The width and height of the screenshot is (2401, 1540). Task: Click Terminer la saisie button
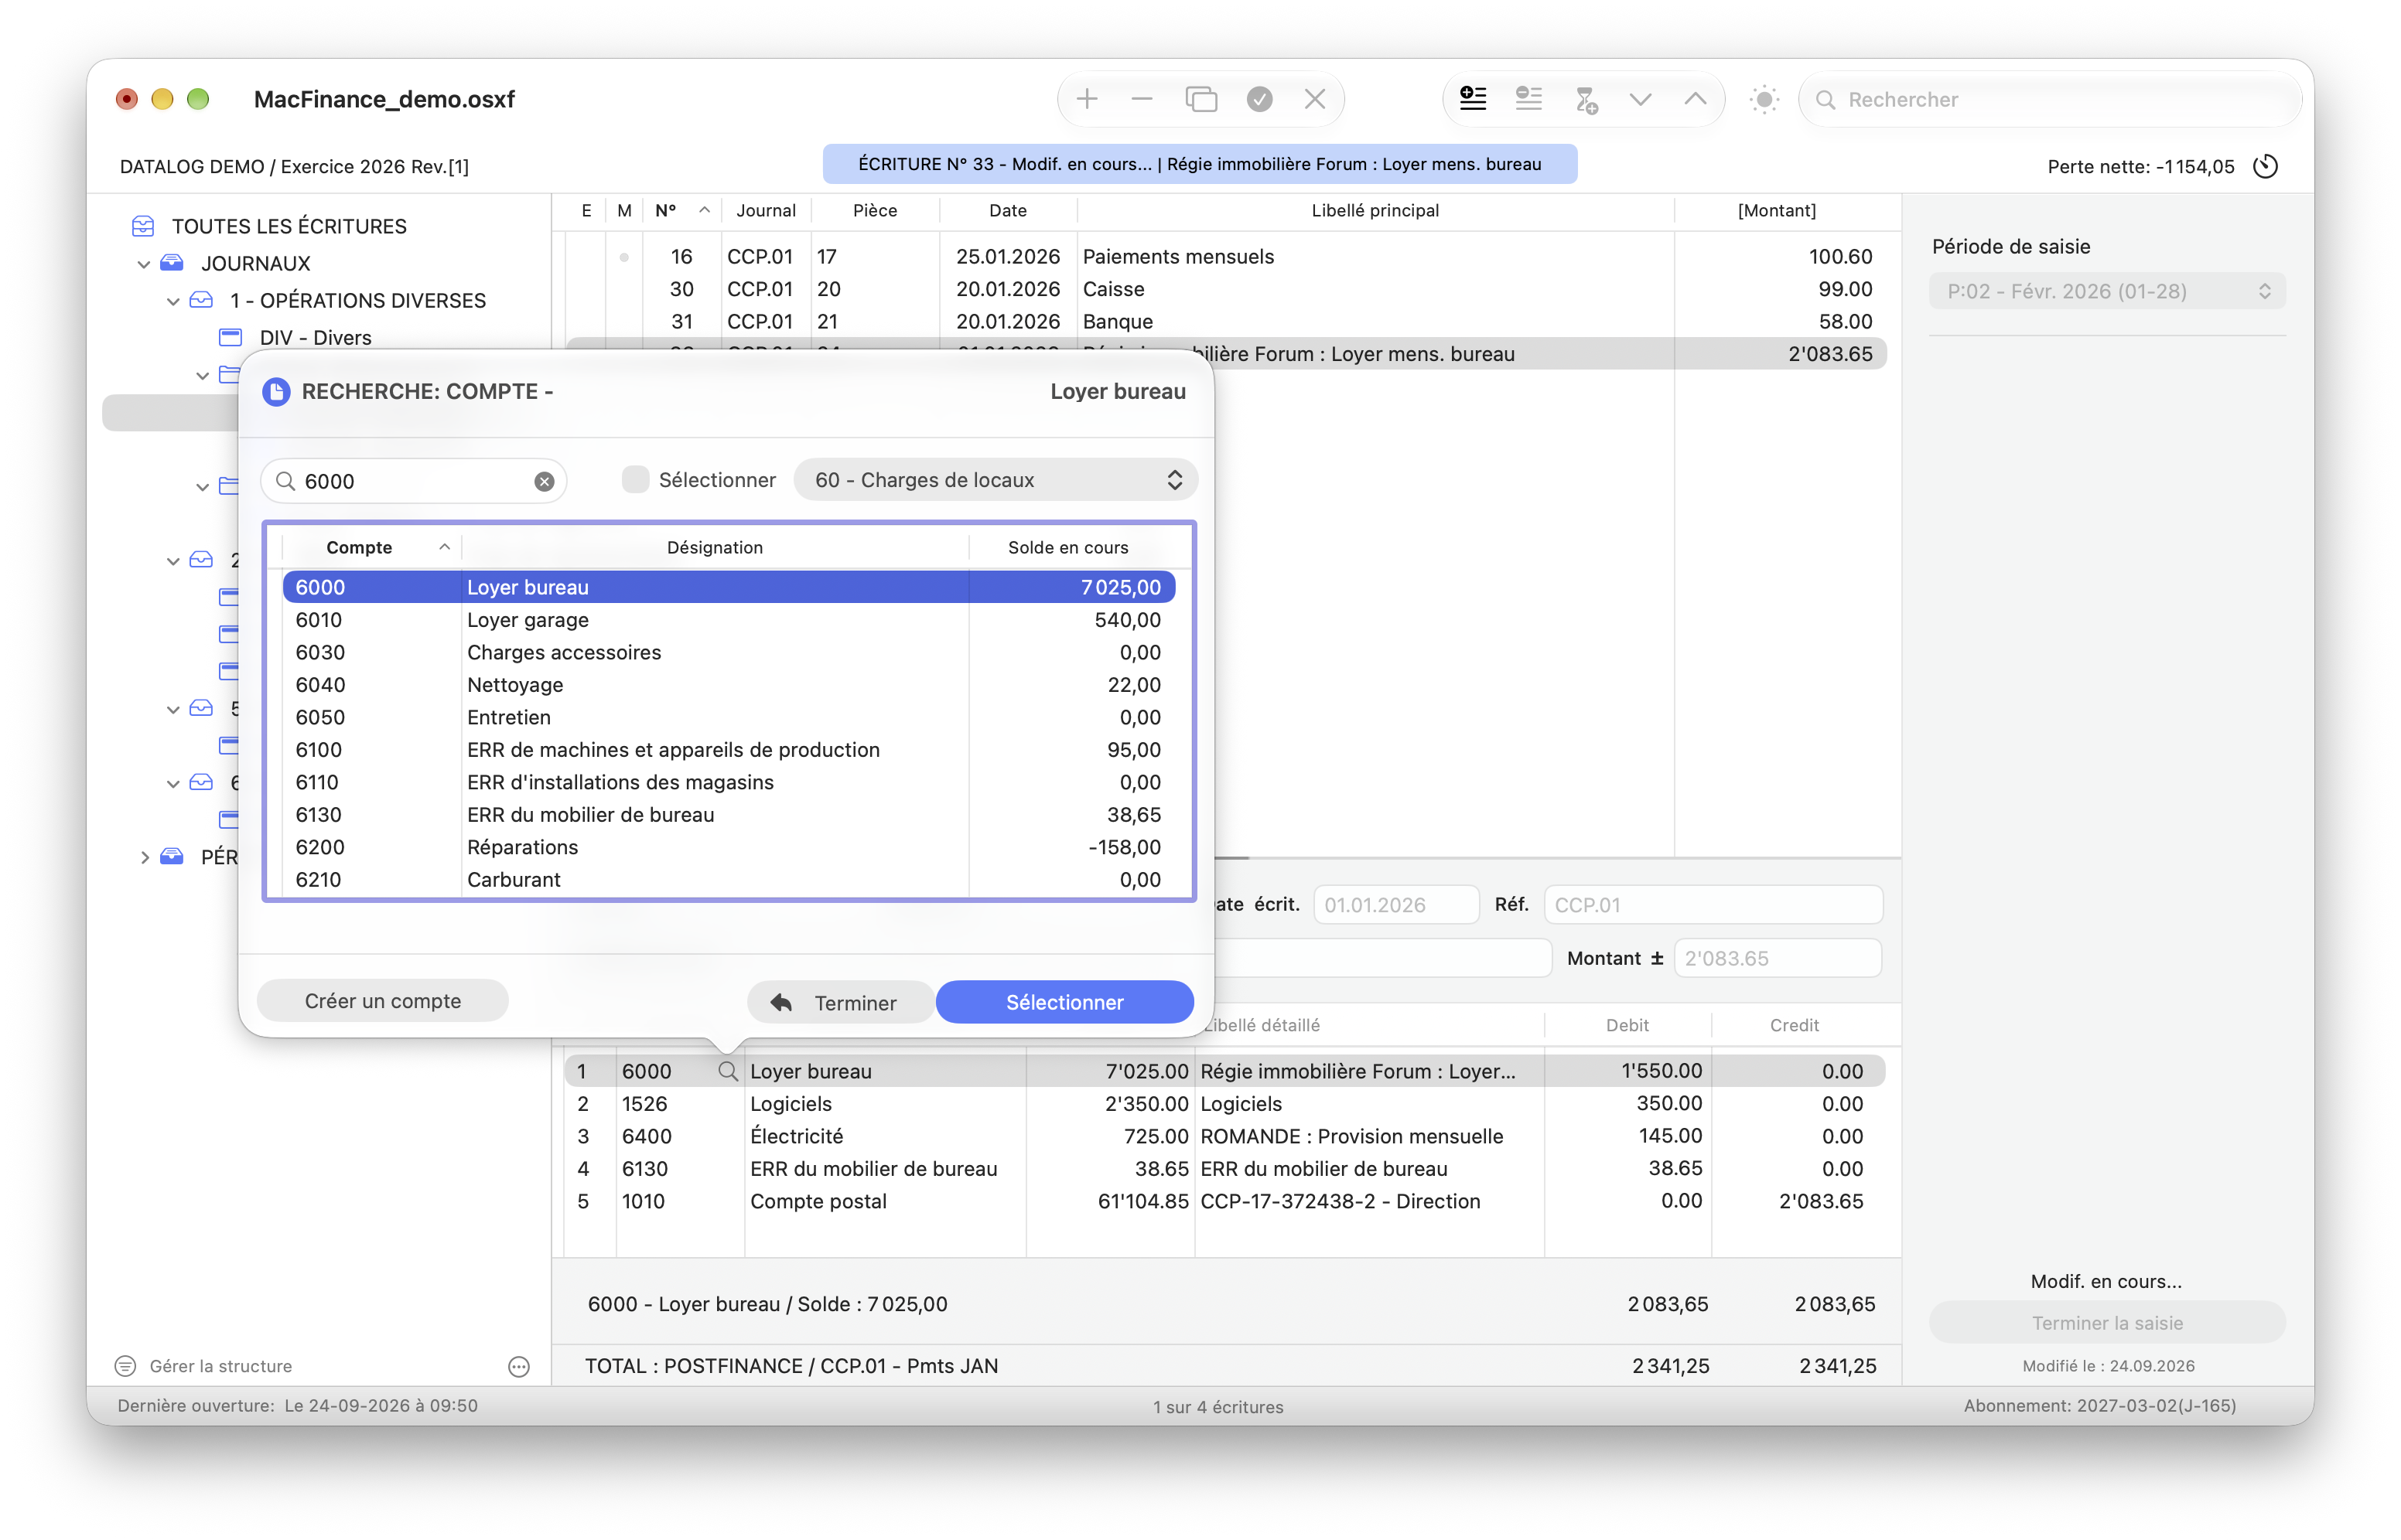2107,1323
